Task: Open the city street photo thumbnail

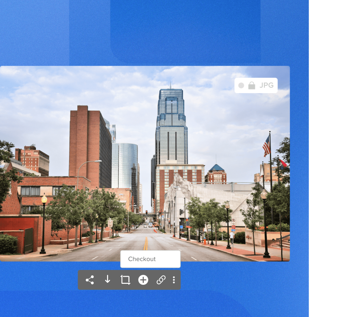Action: coord(145,164)
